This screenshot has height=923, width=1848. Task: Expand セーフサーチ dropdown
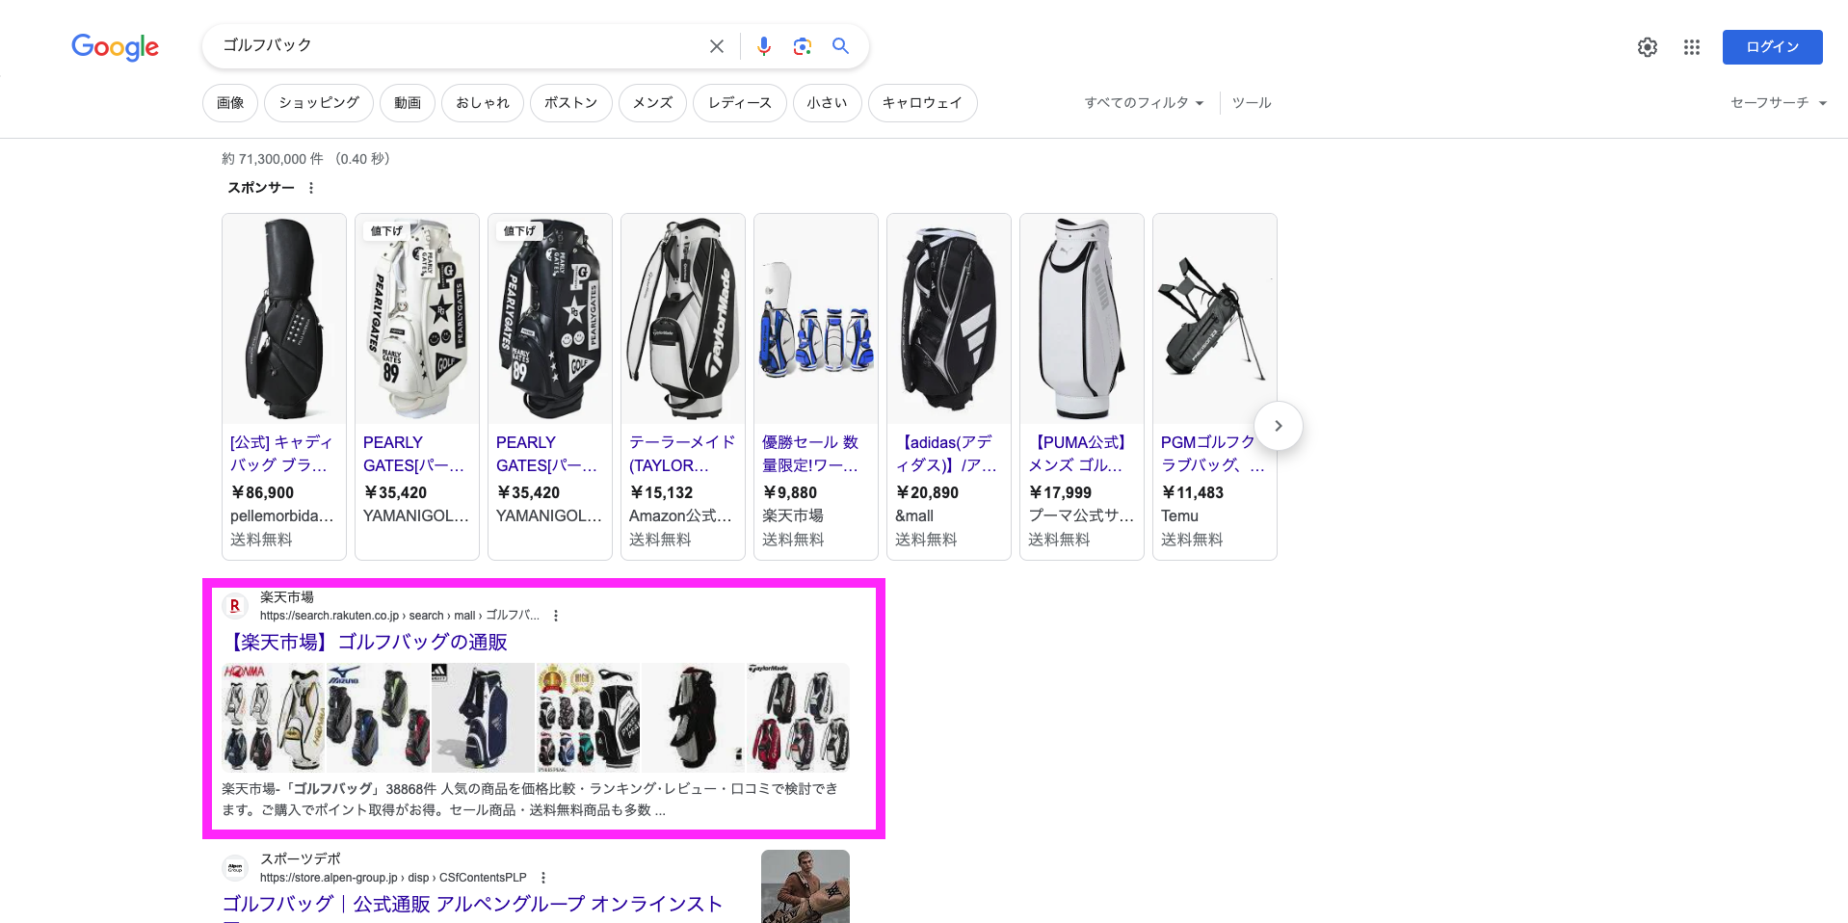[x=1779, y=103]
